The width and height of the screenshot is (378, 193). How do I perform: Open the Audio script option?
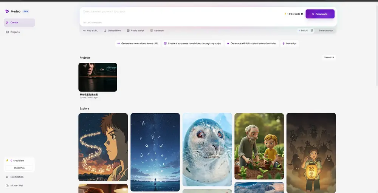click(x=135, y=31)
